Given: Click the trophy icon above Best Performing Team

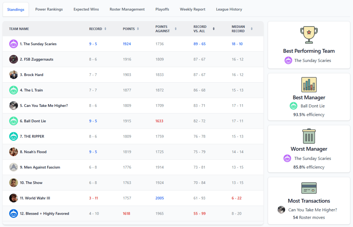Looking at the screenshot, I should (309, 35).
